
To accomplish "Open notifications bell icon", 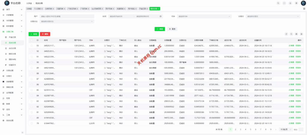I will pos(290,3).
